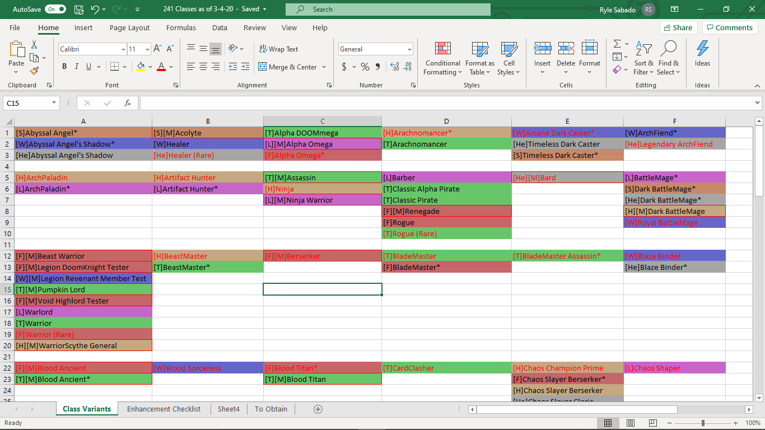Open the Merge & Center dropdown arrow
This screenshot has width=765, height=430.
pyautogui.click(x=323, y=67)
